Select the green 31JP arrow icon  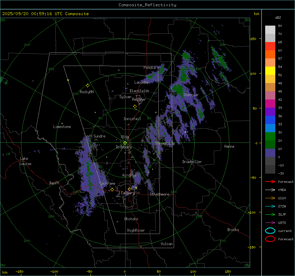coord(270,214)
